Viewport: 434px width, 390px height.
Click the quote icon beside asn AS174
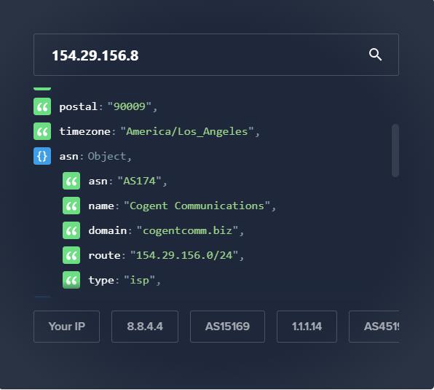(71, 181)
